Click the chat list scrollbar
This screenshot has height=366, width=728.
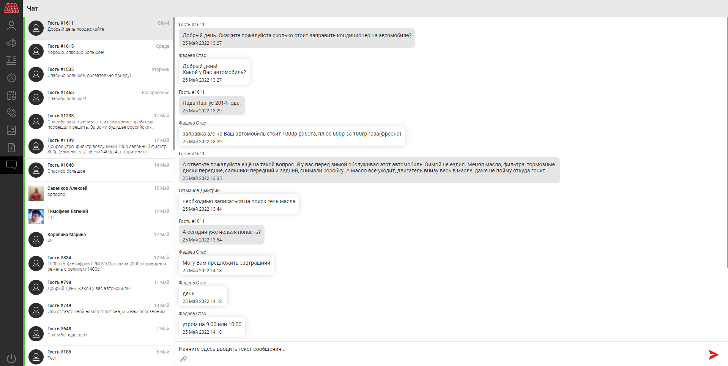pyautogui.click(x=174, y=83)
